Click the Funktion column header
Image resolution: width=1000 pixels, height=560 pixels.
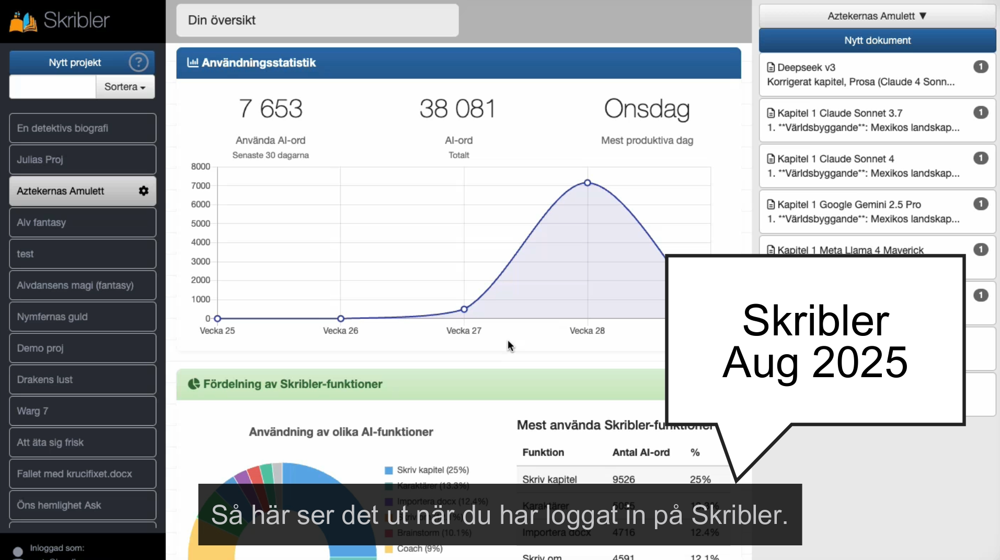(543, 452)
